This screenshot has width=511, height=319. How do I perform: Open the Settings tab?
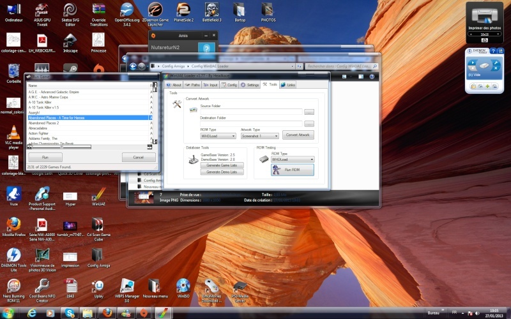250,85
